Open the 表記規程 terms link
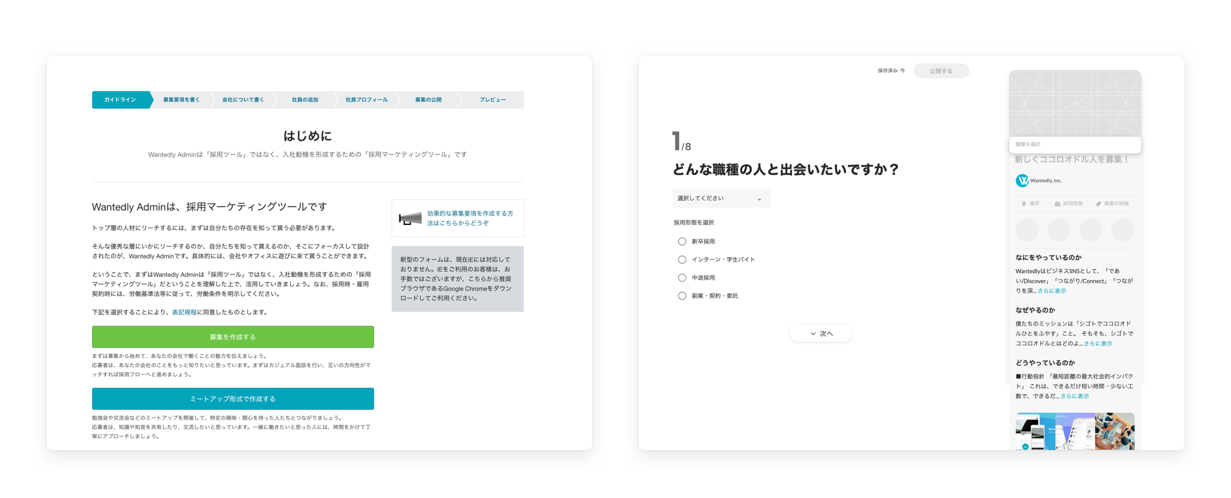1231x498 pixels. (184, 313)
